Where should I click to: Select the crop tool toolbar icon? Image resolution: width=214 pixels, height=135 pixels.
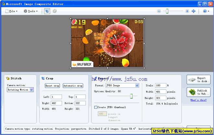point(47,11)
